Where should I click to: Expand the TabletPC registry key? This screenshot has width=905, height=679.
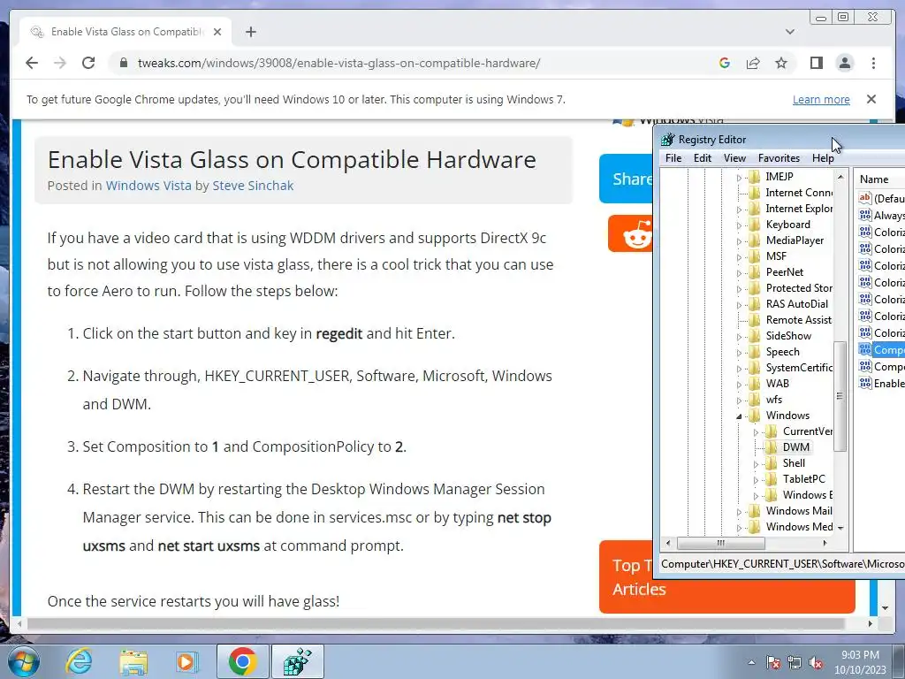[x=757, y=480]
